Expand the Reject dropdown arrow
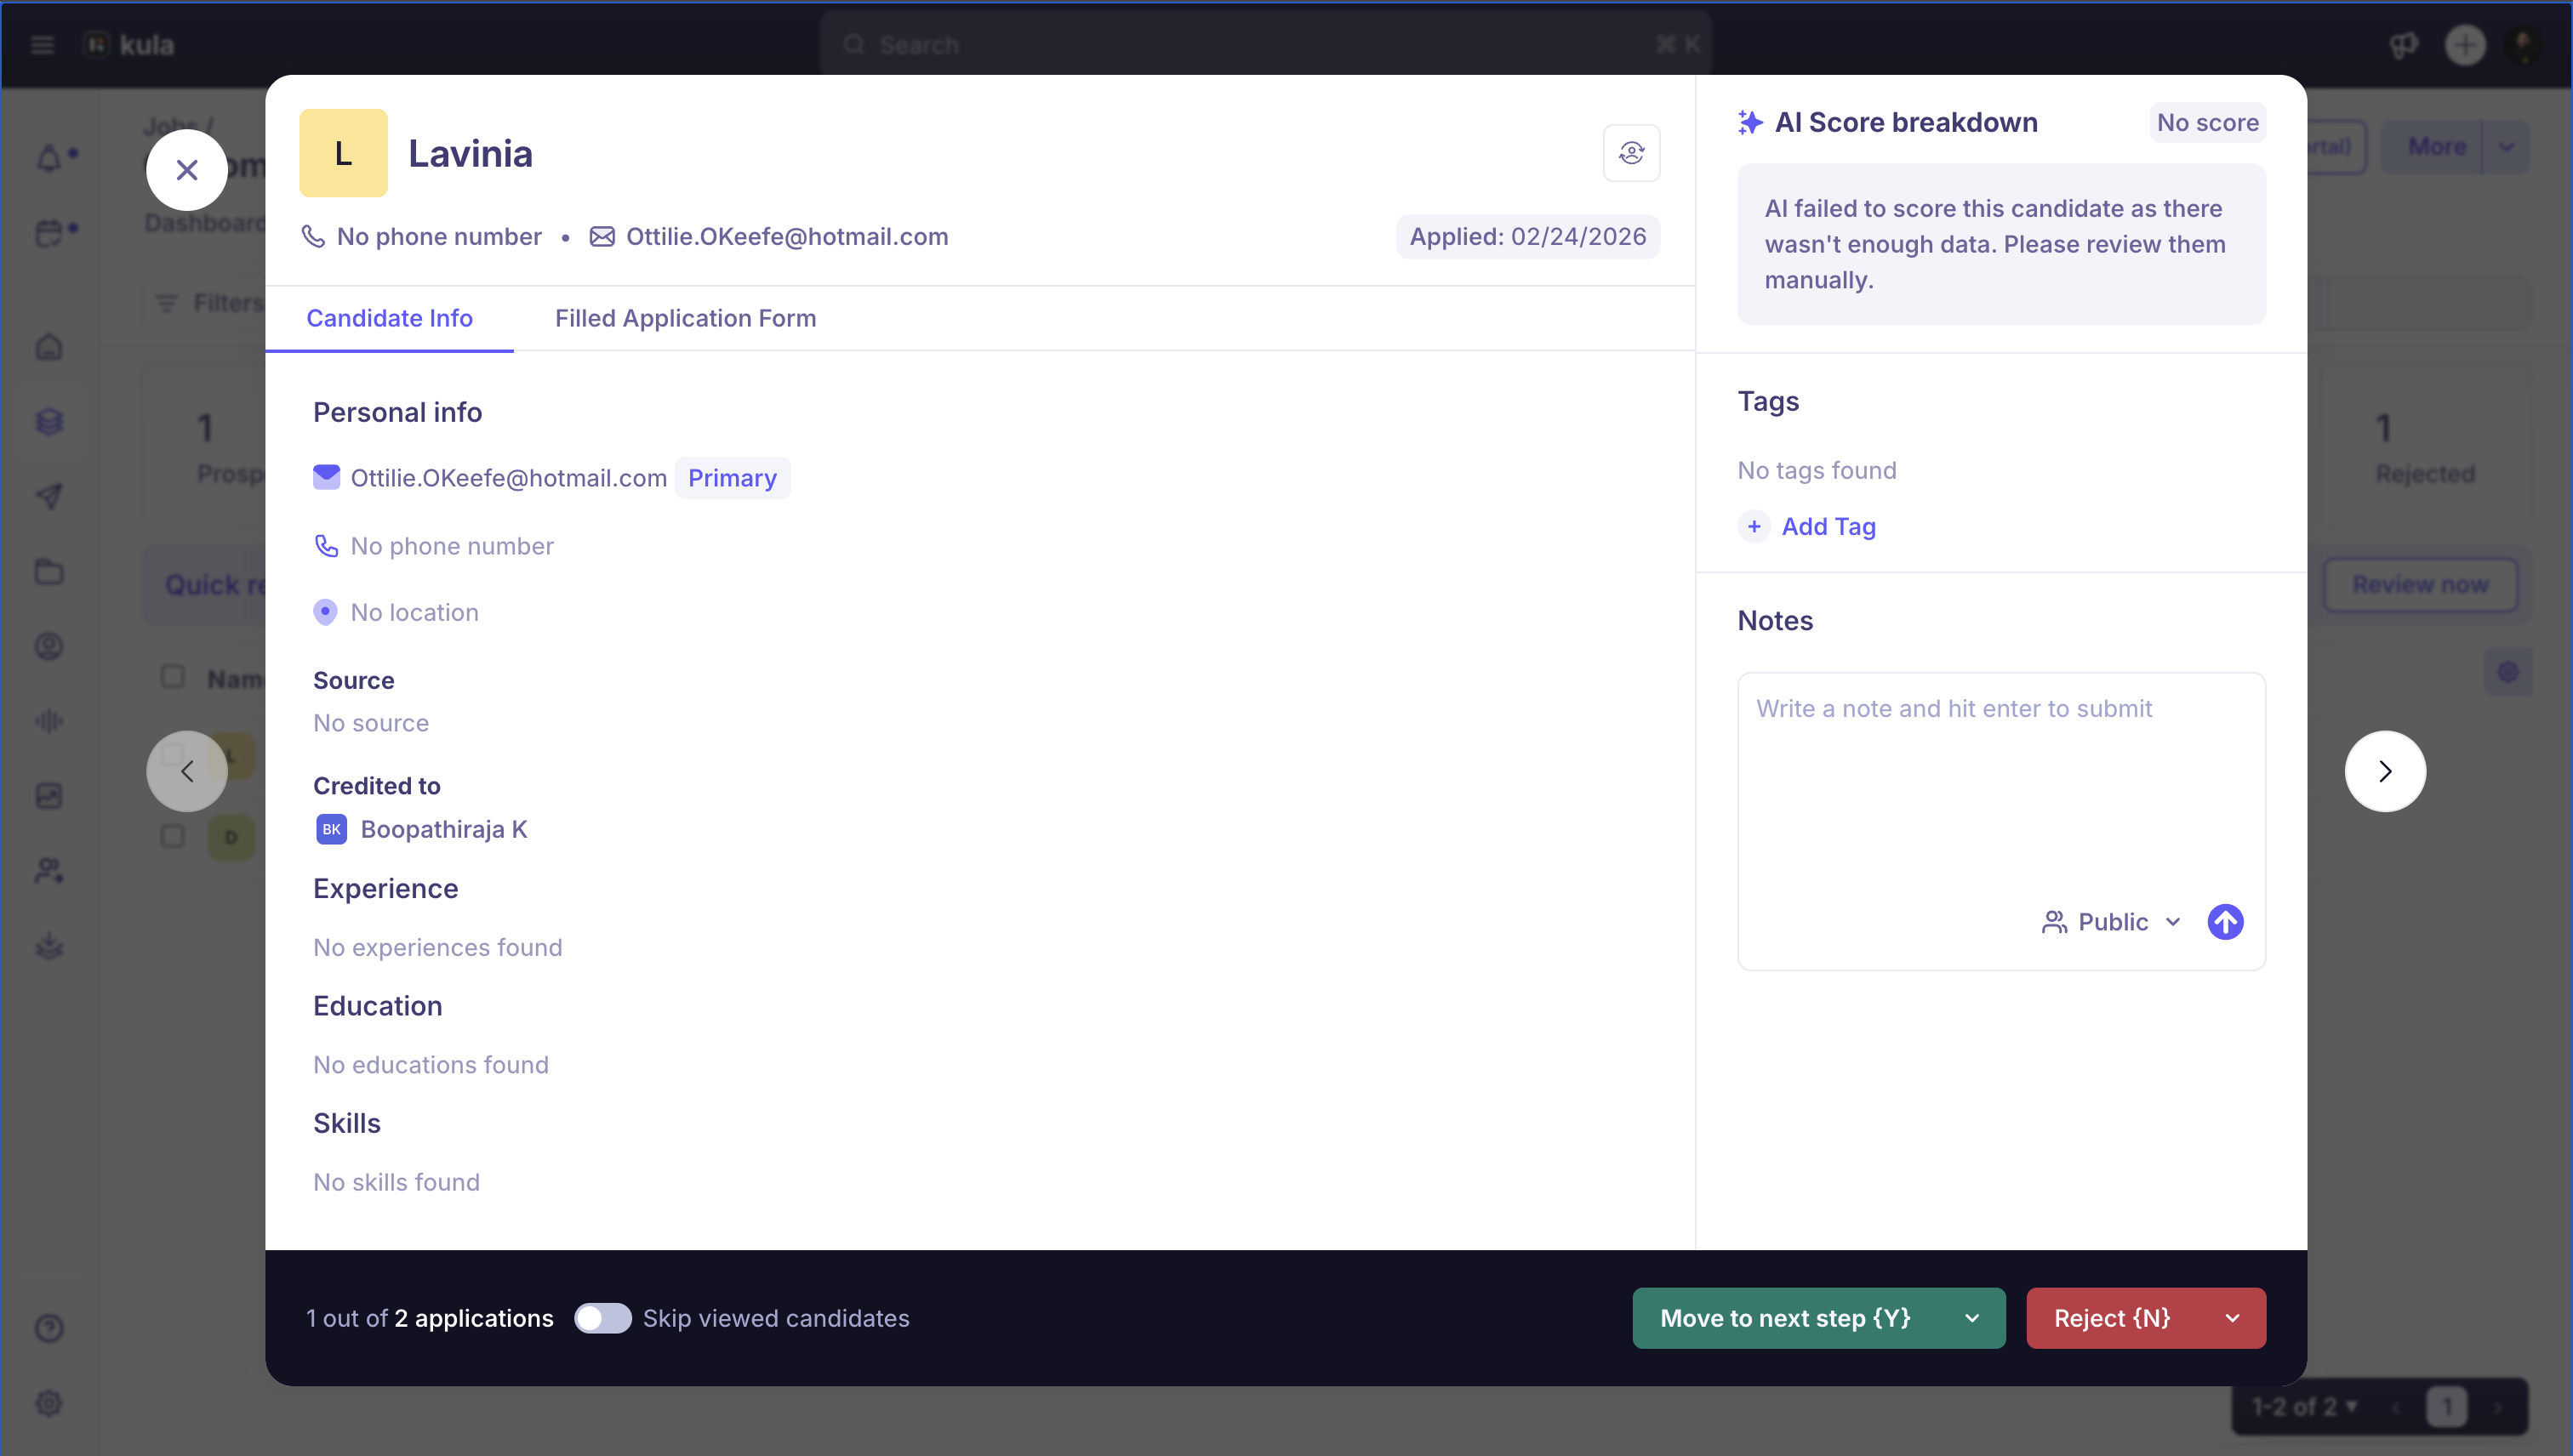This screenshot has height=1456, width=2573. [x=2232, y=1318]
